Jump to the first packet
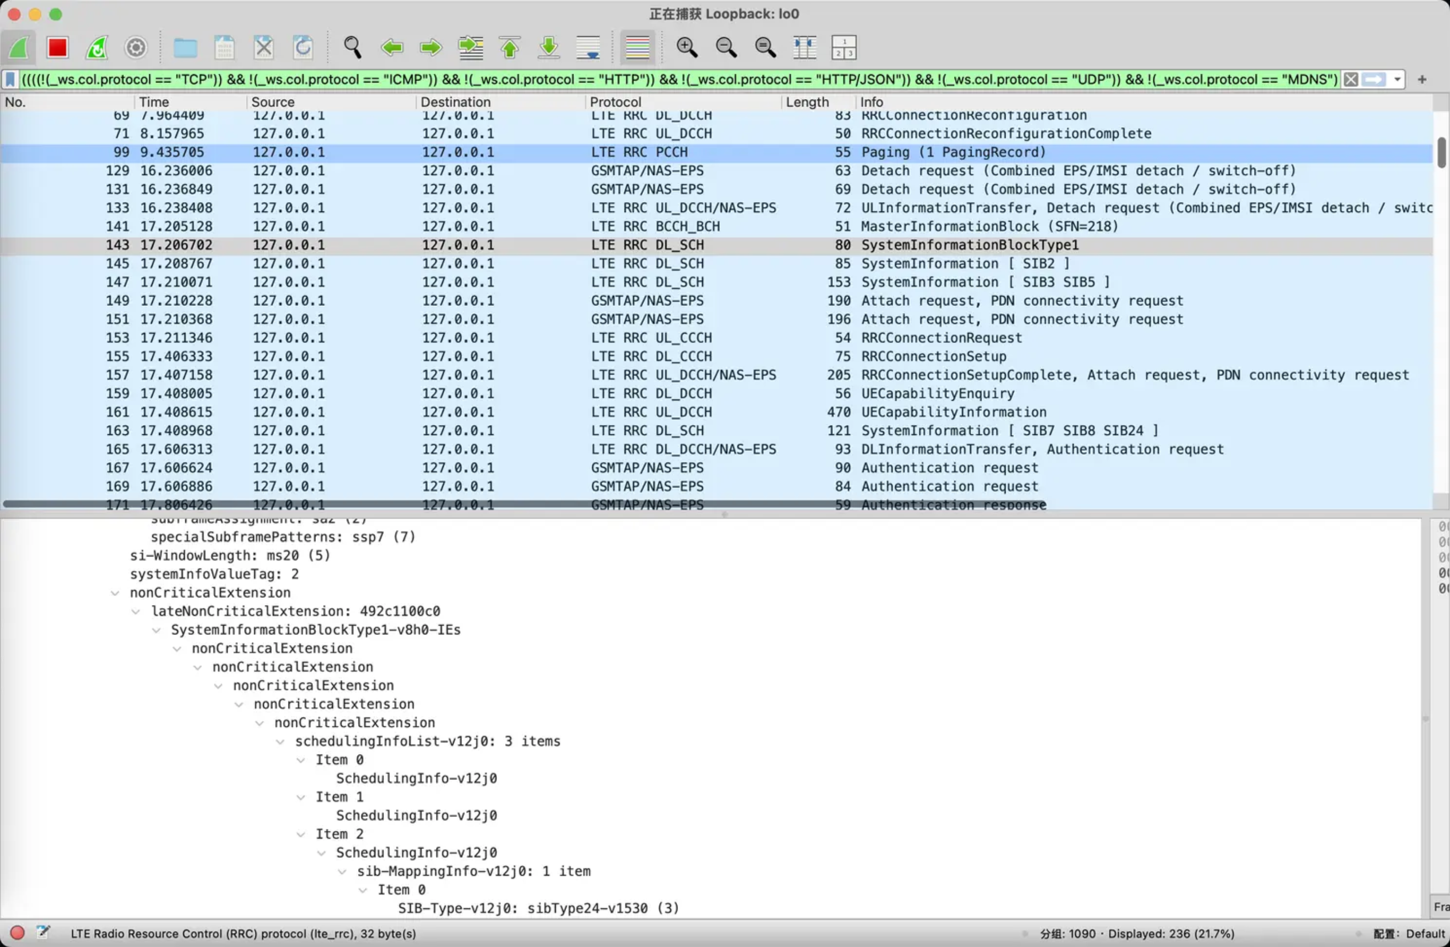This screenshot has width=1450, height=947. click(x=509, y=47)
